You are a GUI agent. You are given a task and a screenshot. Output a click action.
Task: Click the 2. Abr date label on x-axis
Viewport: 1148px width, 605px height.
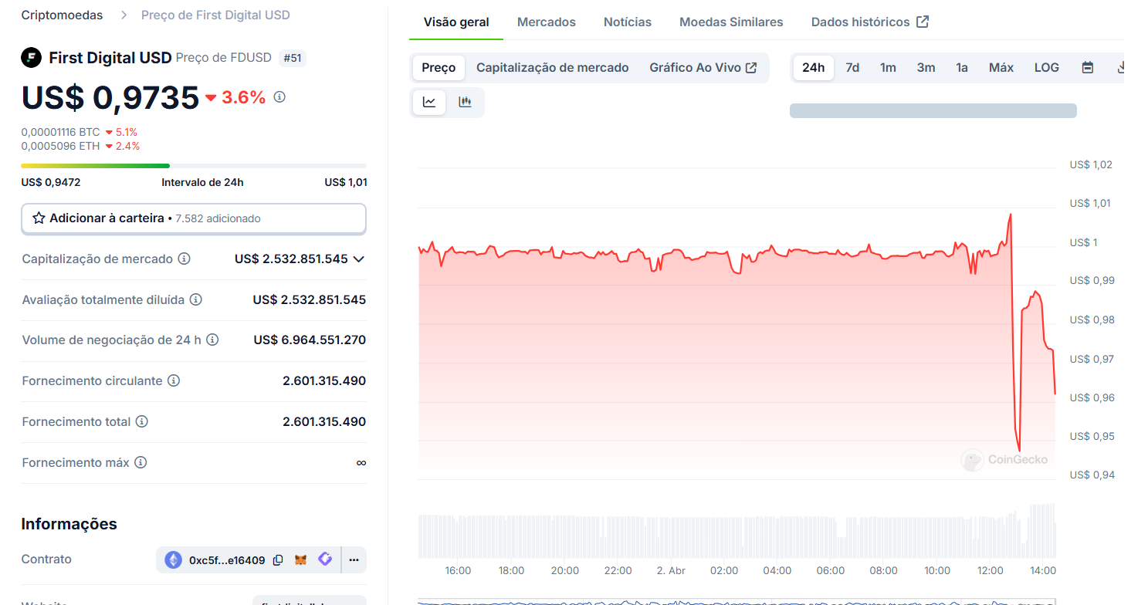click(671, 571)
